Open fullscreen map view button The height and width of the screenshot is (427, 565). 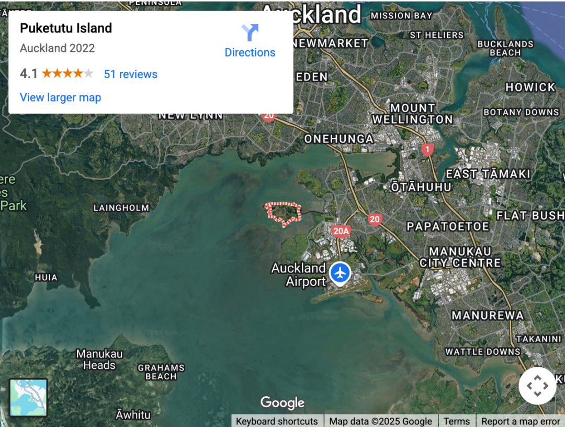click(x=537, y=386)
